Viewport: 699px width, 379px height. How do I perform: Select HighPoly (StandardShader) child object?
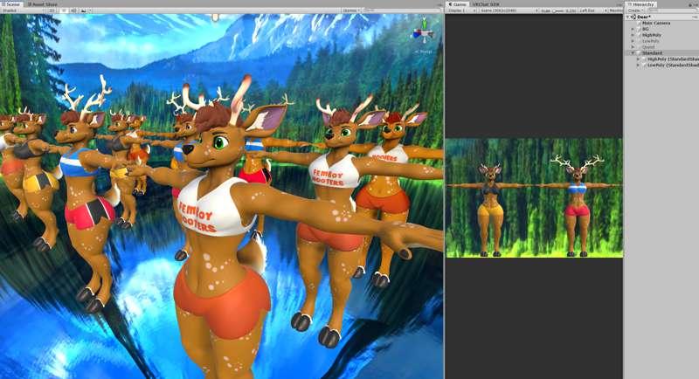(673, 59)
